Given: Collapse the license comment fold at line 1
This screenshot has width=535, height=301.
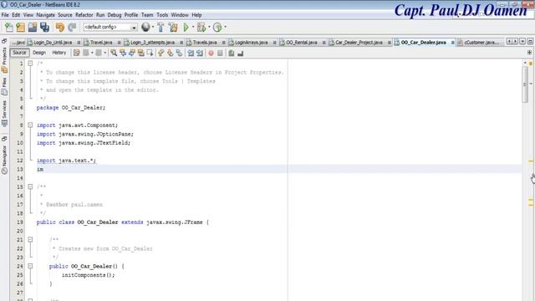Looking at the screenshot, I should (30, 64).
